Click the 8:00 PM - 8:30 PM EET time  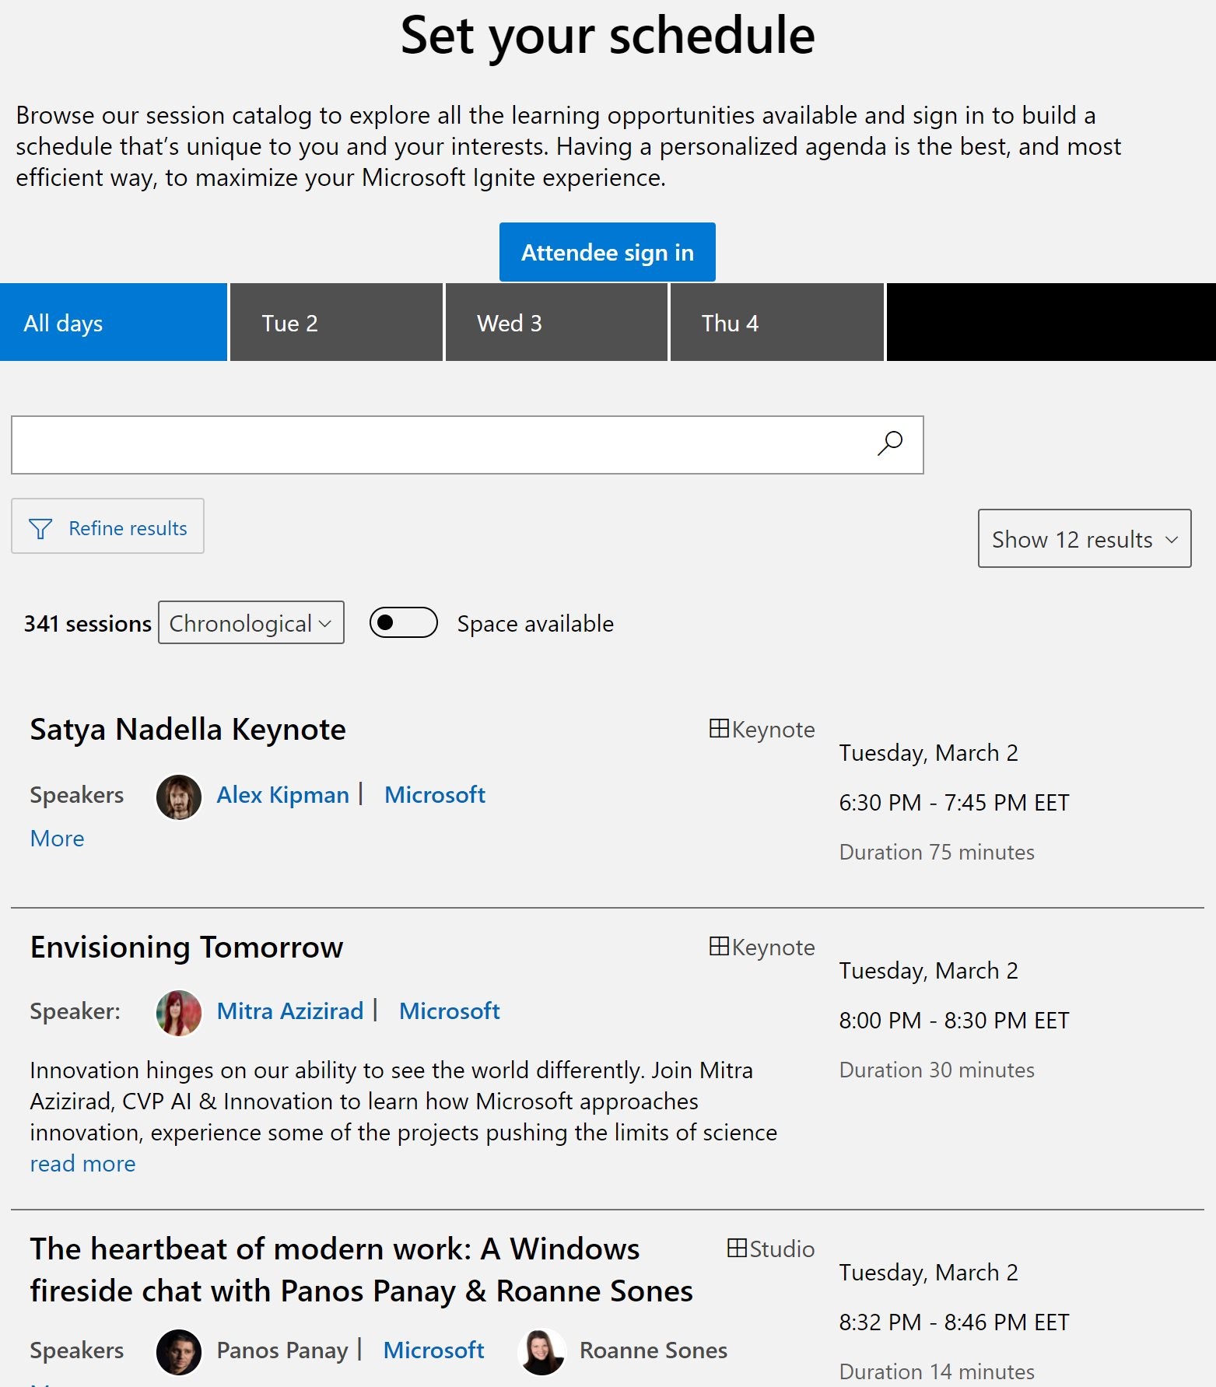pos(955,1021)
